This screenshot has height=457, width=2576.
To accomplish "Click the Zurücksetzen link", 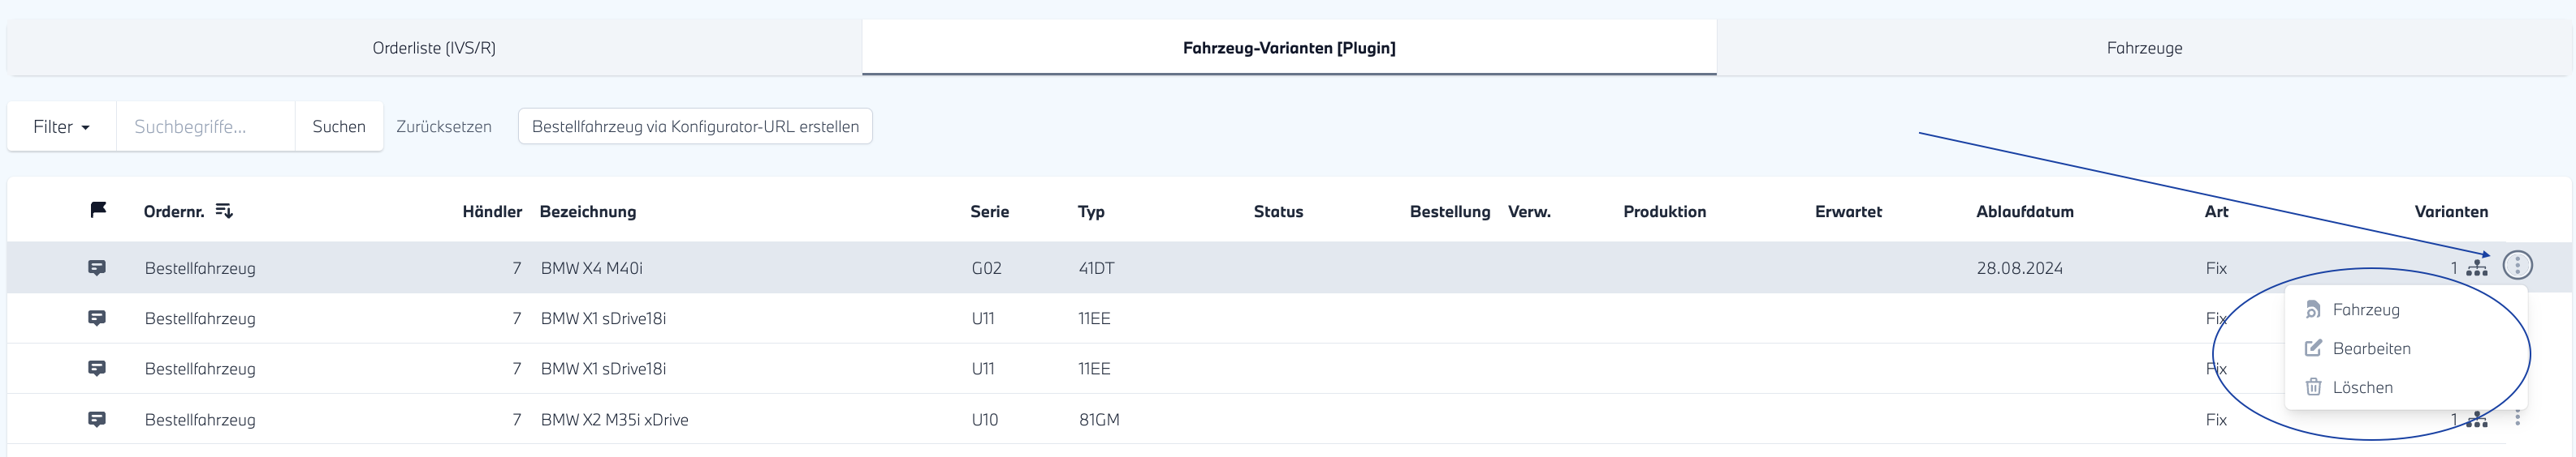I will [444, 126].
